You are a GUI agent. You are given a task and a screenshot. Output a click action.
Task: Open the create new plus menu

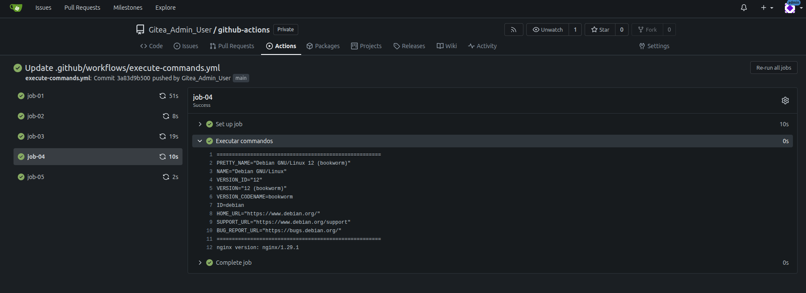coord(767,8)
